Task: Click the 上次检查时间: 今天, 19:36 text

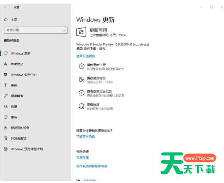Action: (x=108, y=35)
